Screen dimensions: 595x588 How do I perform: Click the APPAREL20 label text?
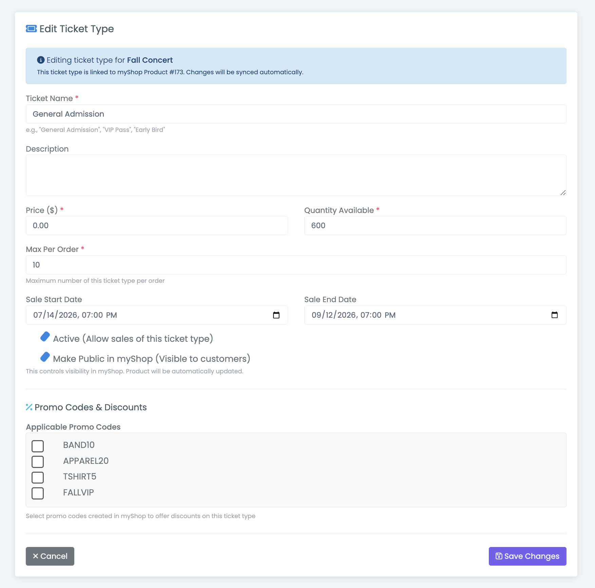86,461
